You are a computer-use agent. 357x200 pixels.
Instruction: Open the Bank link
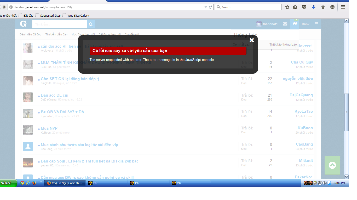306,24
